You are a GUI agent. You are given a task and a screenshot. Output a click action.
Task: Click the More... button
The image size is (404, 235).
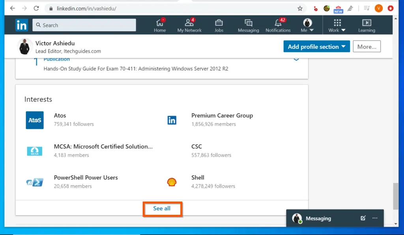pos(367,47)
